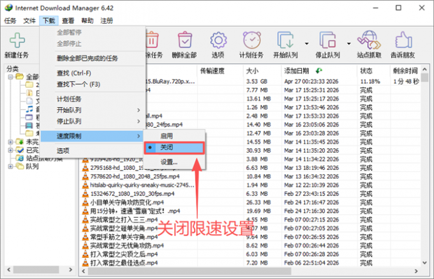Expand the 已完 (finished) tree node

click(x=10, y=150)
